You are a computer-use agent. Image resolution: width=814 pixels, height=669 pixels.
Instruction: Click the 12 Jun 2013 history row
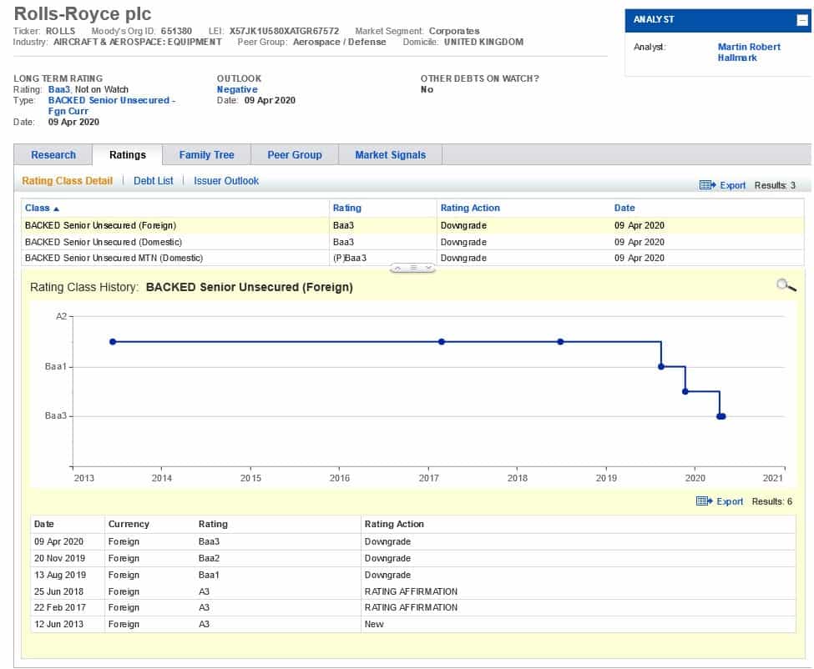pos(412,624)
